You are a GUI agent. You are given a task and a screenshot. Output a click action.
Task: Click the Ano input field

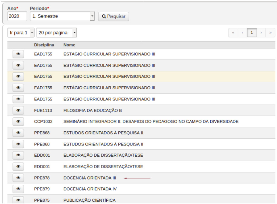17,16
